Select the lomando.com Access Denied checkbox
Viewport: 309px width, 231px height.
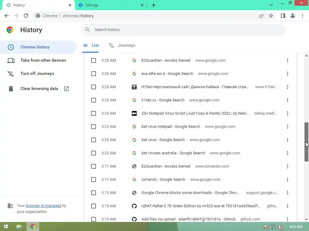point(94,166)
